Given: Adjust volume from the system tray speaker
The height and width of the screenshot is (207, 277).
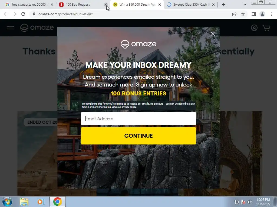Looking at the screenshot, I should pos(250,202).
